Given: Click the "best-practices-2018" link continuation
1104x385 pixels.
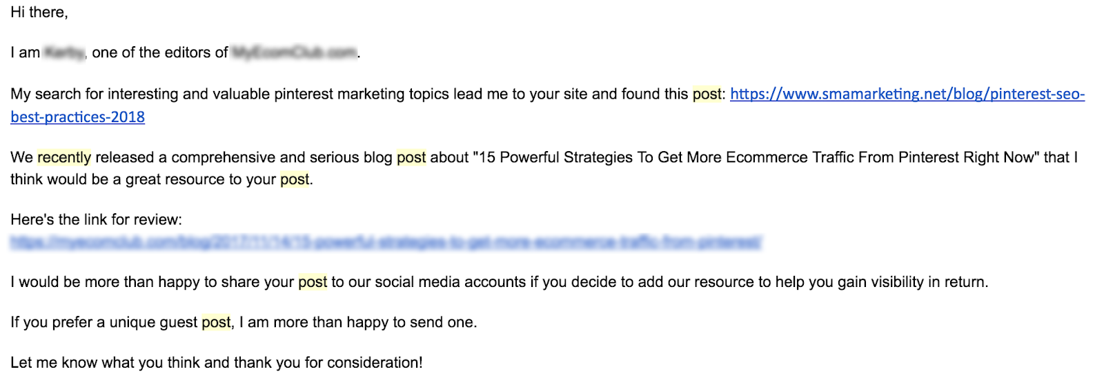Looking at the screenshot, I should 77,117.
